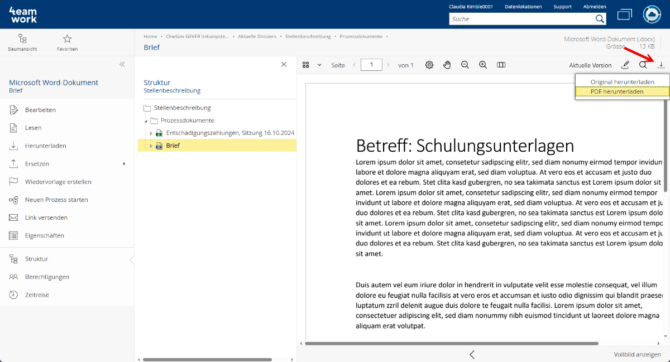The width and height of the screenshot is (670, 362).
Task: Expand the Brief tree node arrow
Action: [x=151, y=146]
